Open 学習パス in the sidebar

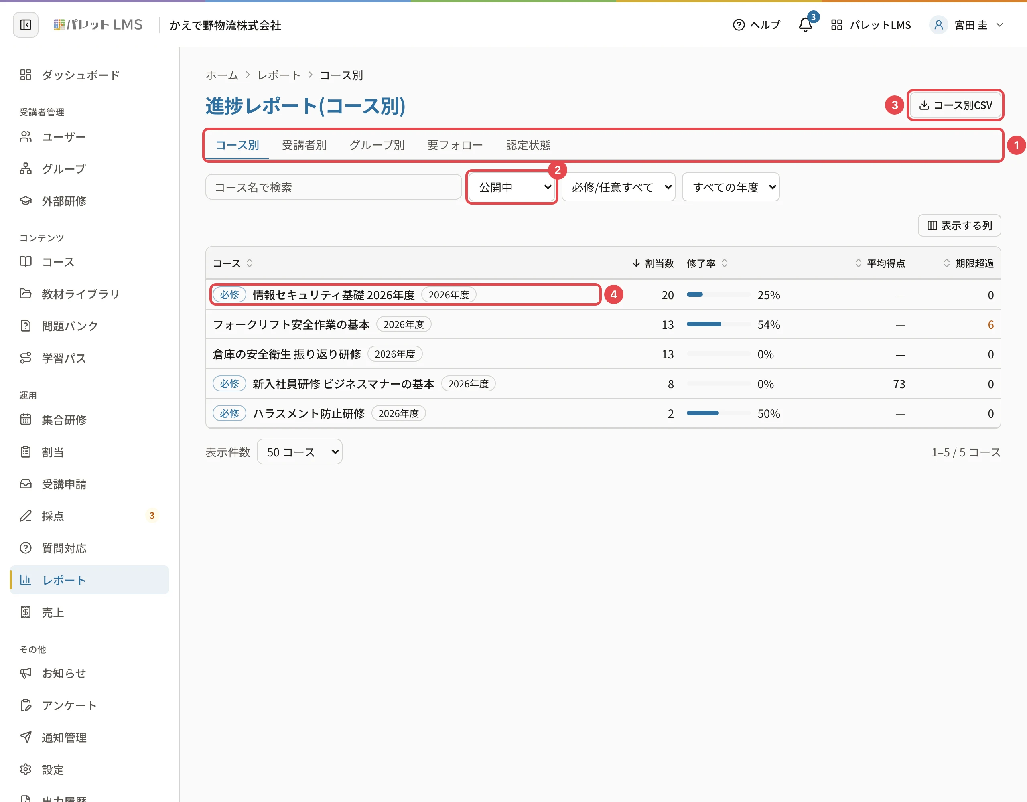tap(89, 358)
